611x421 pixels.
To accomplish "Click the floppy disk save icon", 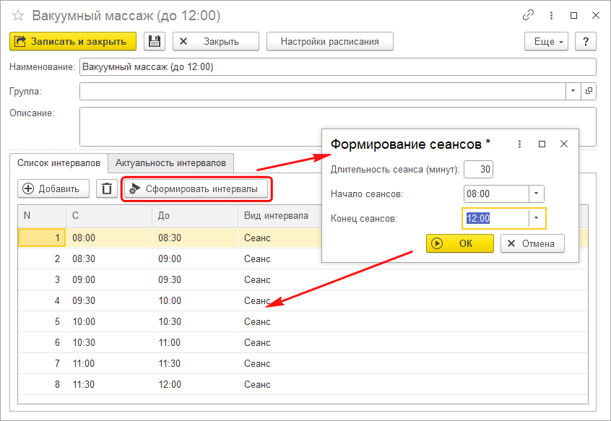I will click(x=154, y=41).
